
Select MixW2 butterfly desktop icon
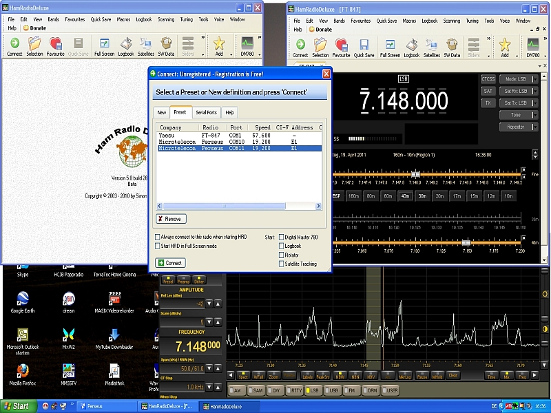(x=68, y=338)
